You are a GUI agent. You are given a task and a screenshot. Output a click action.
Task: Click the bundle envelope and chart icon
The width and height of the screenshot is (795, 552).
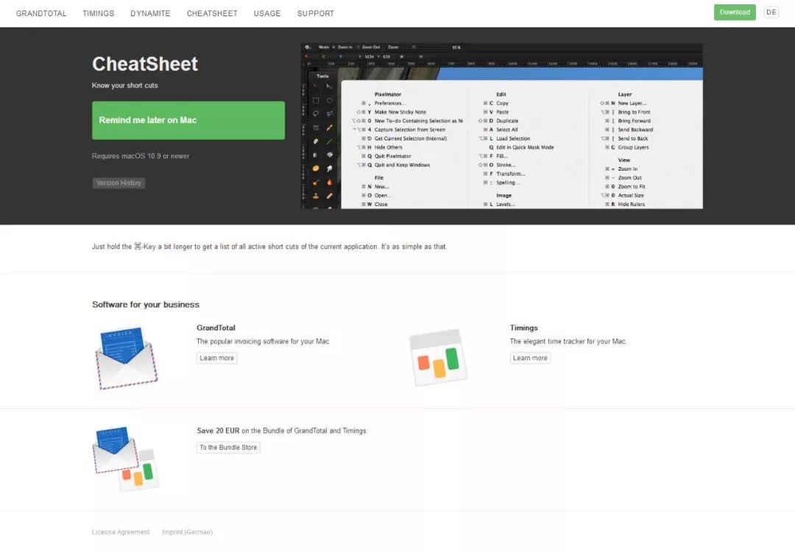pyautogui.click(x=127, y=458)
